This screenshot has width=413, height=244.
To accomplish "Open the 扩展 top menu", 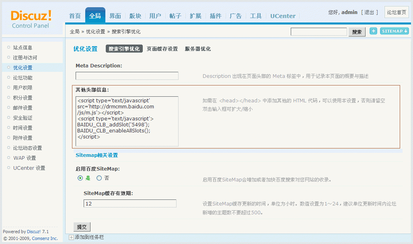I will coord(195,16).
